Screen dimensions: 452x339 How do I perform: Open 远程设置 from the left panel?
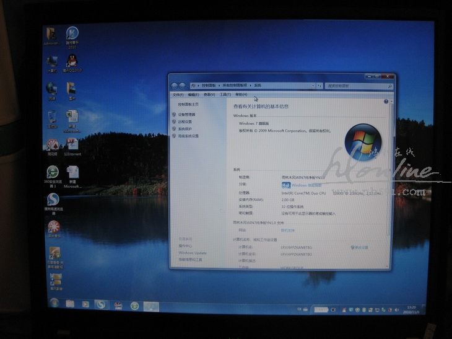pos(185,121)
